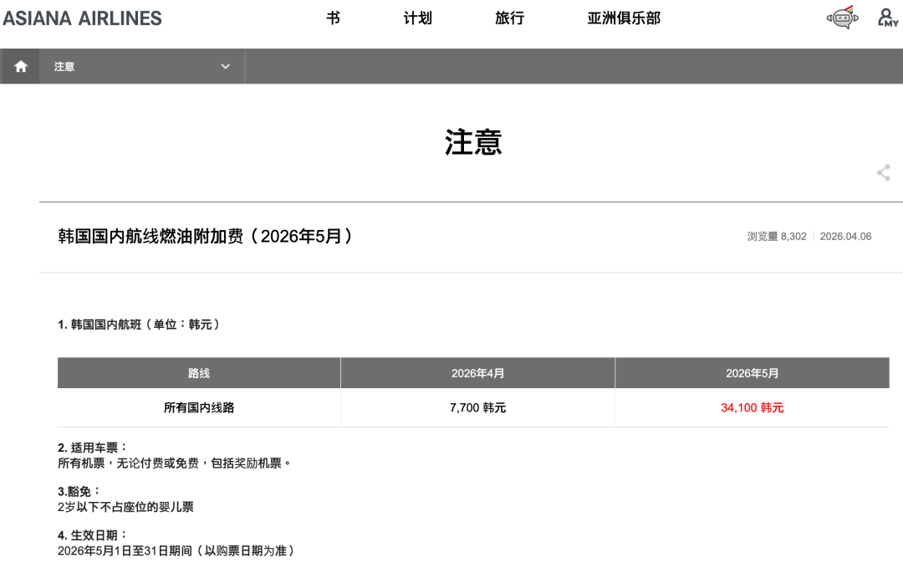
Task: Click the date 2026.04.06
Action: 845,236
